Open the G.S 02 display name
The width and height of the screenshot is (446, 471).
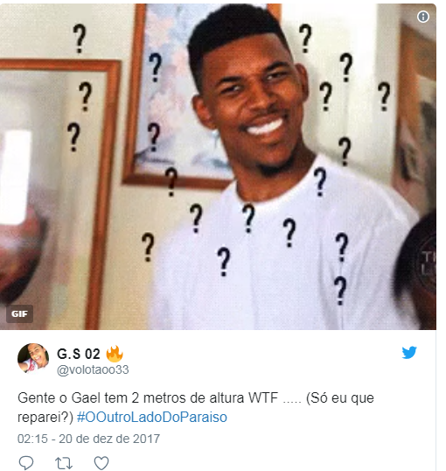[79, 354]
